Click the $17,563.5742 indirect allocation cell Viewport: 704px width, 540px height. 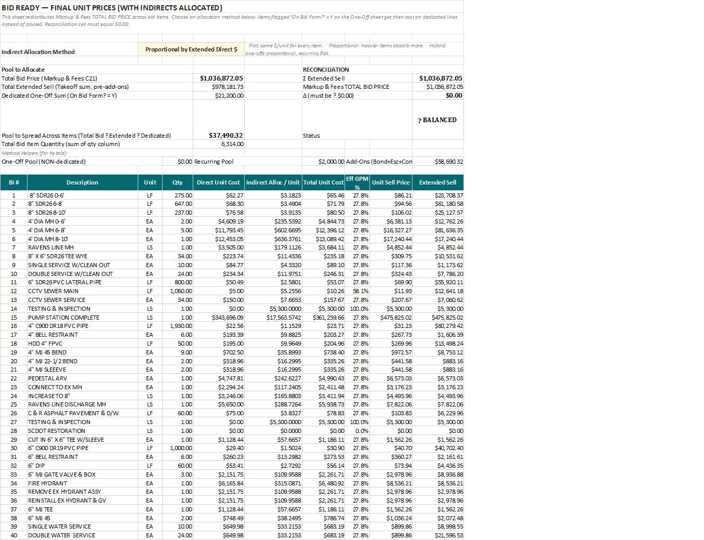(x=273, y=318)
